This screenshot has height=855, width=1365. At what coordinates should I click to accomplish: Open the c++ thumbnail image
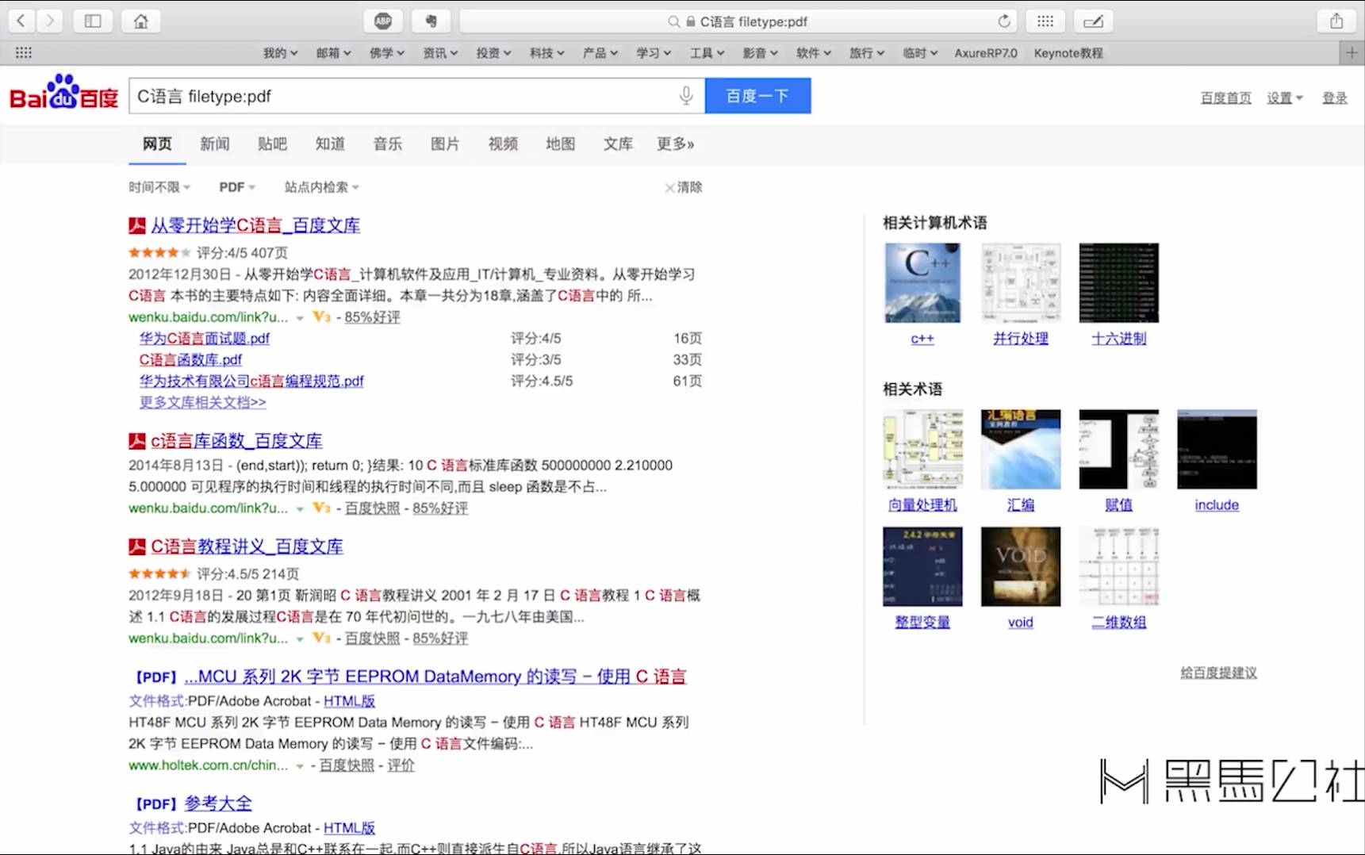point(922,283)
